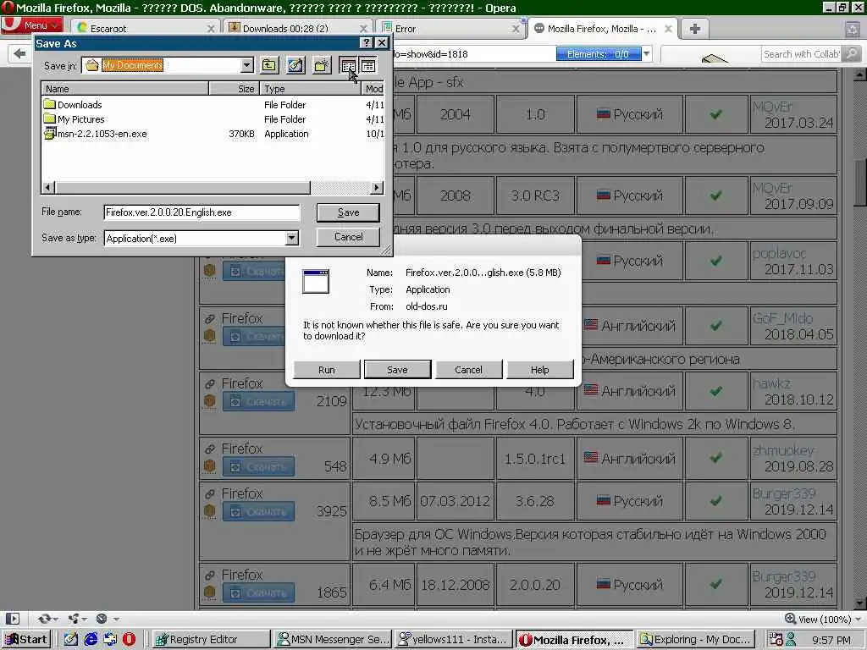Open the Windows Start menu
Viewport: 867px width, 650px height.
pos(26,640)
